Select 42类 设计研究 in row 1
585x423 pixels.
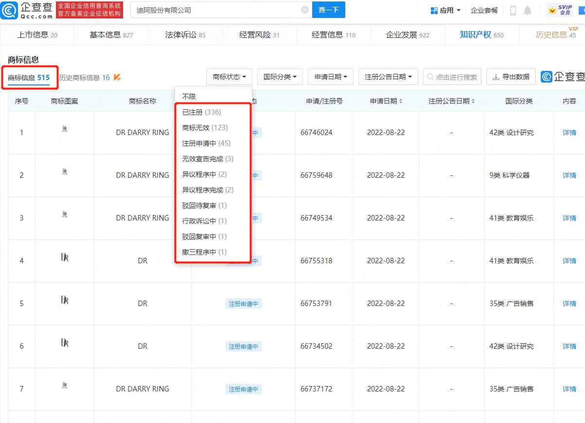pyautogui.click(x=512, y=133)
